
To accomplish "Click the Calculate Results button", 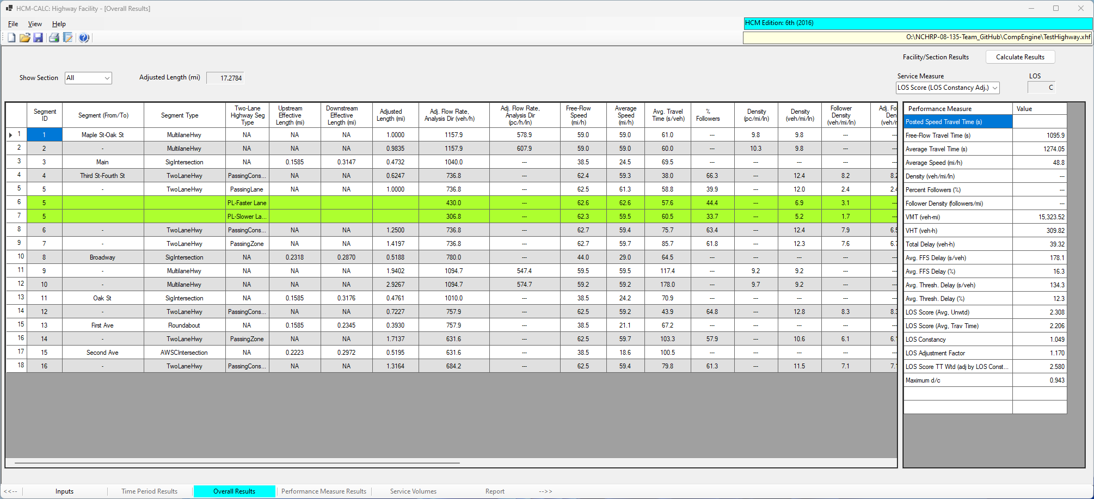I will (1020, 57).
